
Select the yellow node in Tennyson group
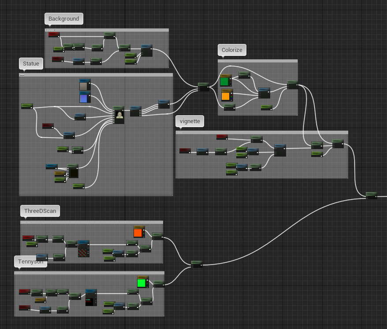pos(40,300)
